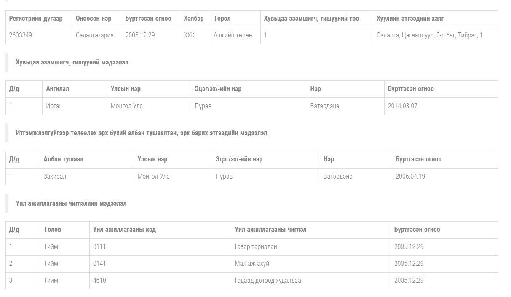Click the registration date 2006.04.19

[x=410, y=177]
